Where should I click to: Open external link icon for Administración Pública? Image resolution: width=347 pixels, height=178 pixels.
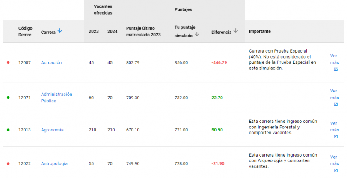point(335,104)
